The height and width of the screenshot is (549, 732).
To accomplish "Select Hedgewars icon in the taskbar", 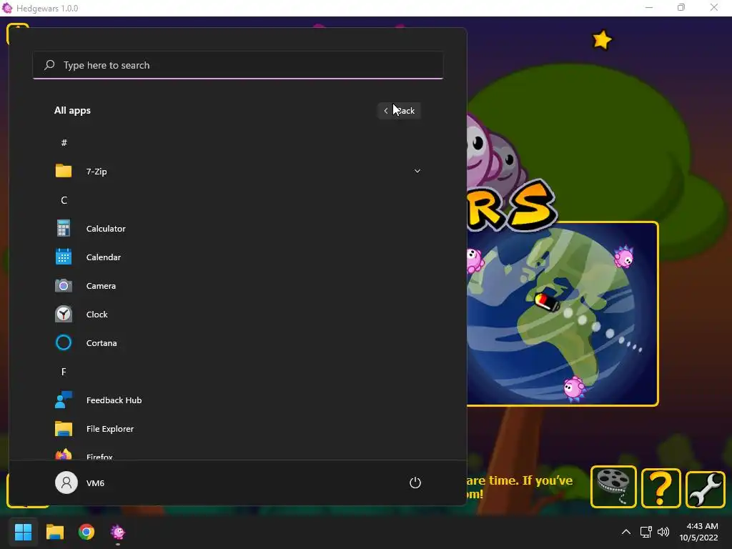I will (x=118, y=531).
